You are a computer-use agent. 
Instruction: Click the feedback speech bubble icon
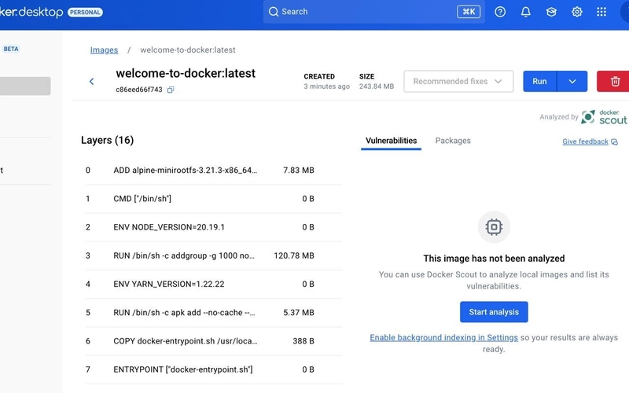pos(614,142)
